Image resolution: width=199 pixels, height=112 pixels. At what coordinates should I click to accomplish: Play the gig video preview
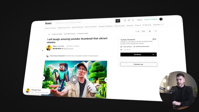pyautogui.click(x=74, y=80)
